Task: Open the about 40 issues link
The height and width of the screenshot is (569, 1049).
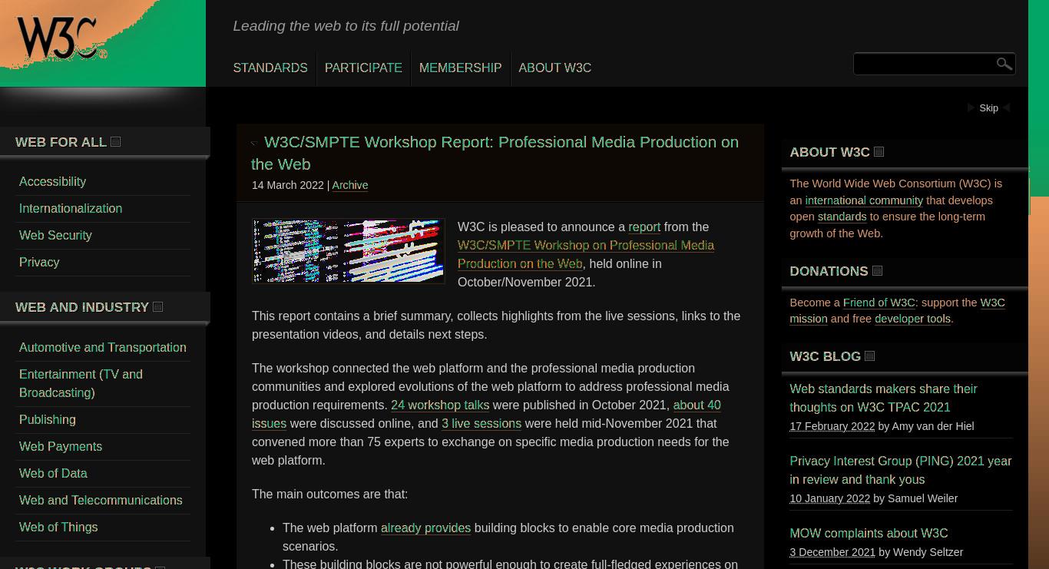Action: pos(486,415)
